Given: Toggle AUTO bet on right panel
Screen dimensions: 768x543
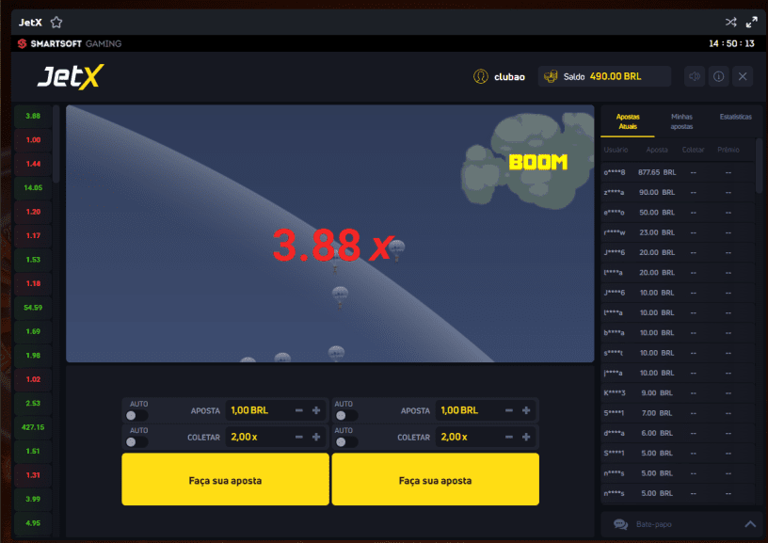Looking at the screenshot, I should (346, 415).
